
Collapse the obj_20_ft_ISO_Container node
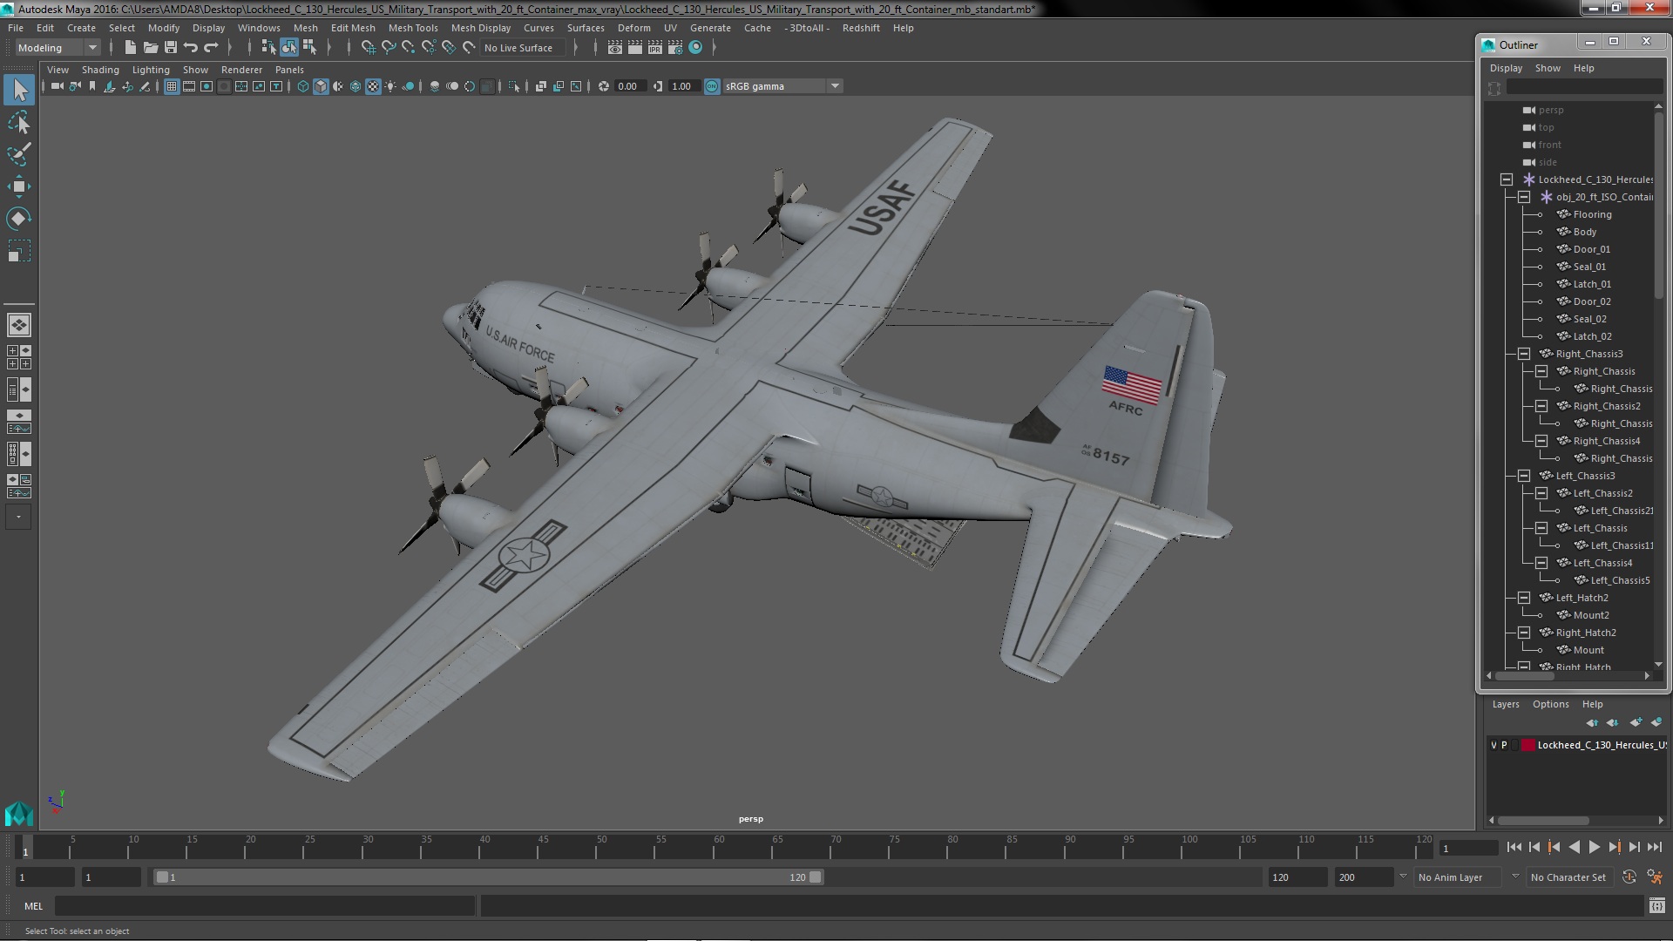(1524, 197)
